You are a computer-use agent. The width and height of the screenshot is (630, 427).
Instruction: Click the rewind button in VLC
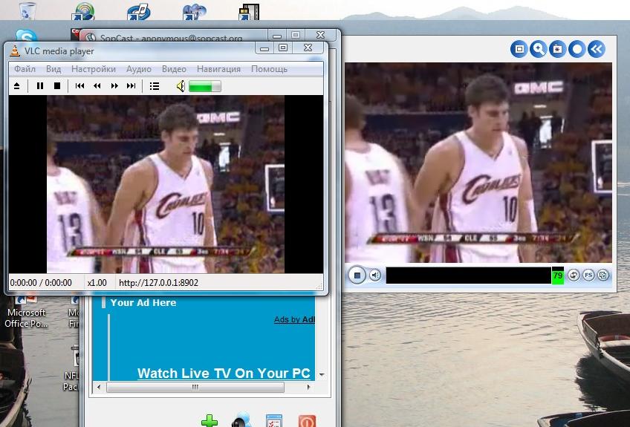point(97,86)
